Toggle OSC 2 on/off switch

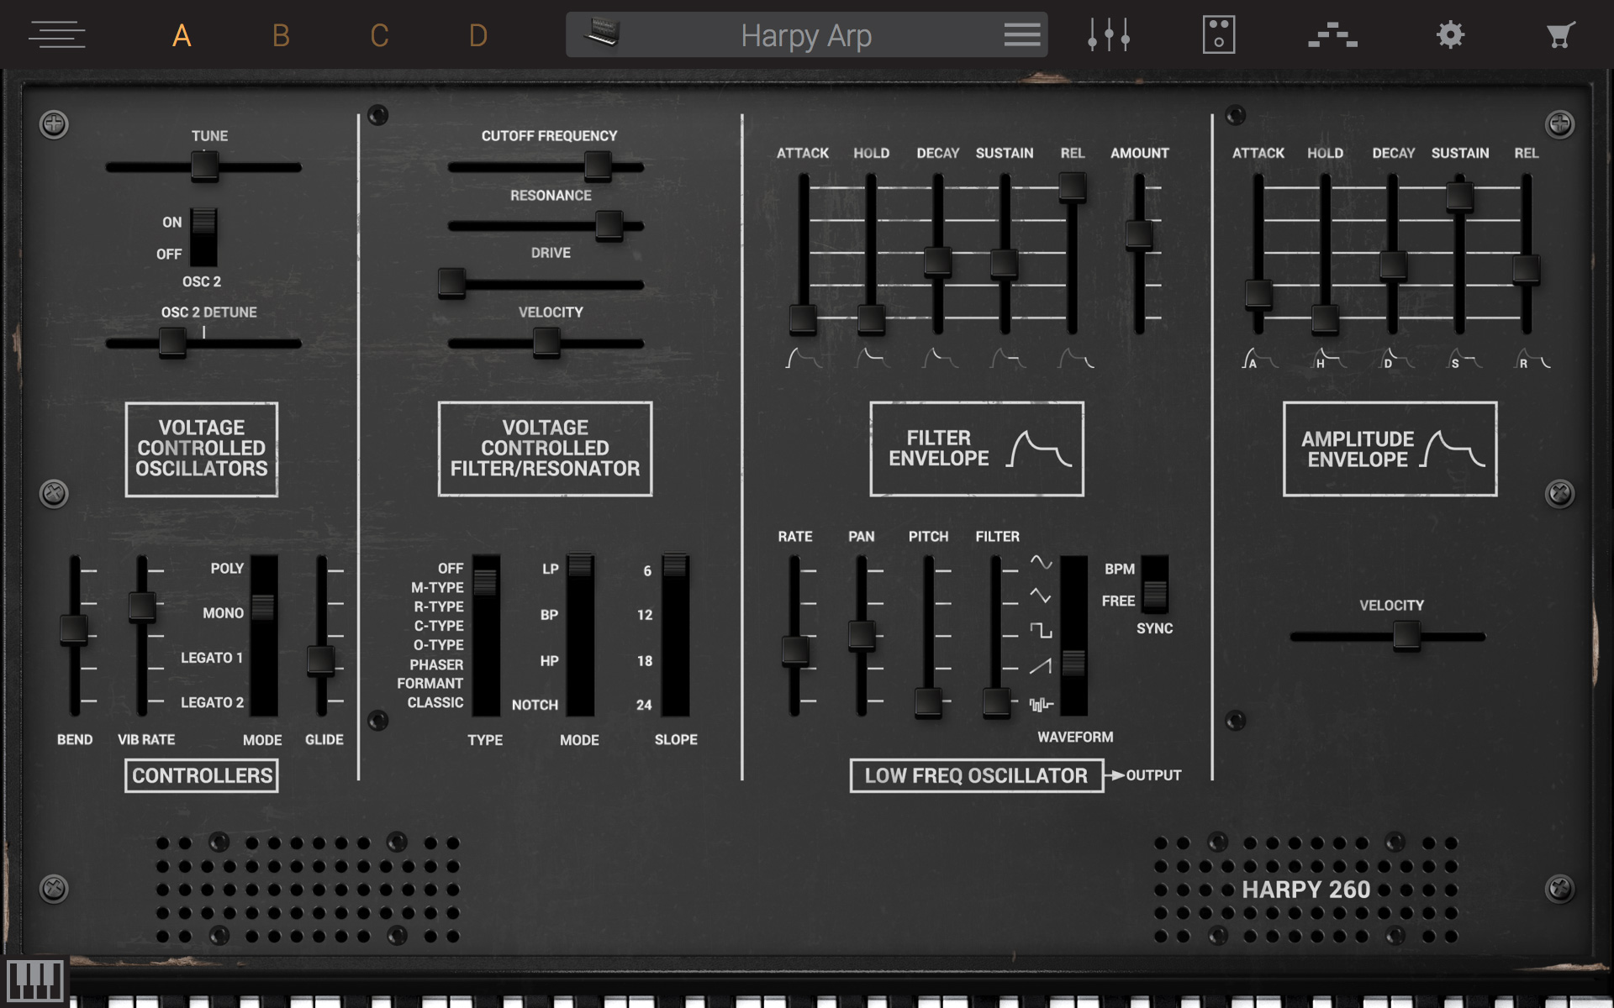tap(203, 237)
